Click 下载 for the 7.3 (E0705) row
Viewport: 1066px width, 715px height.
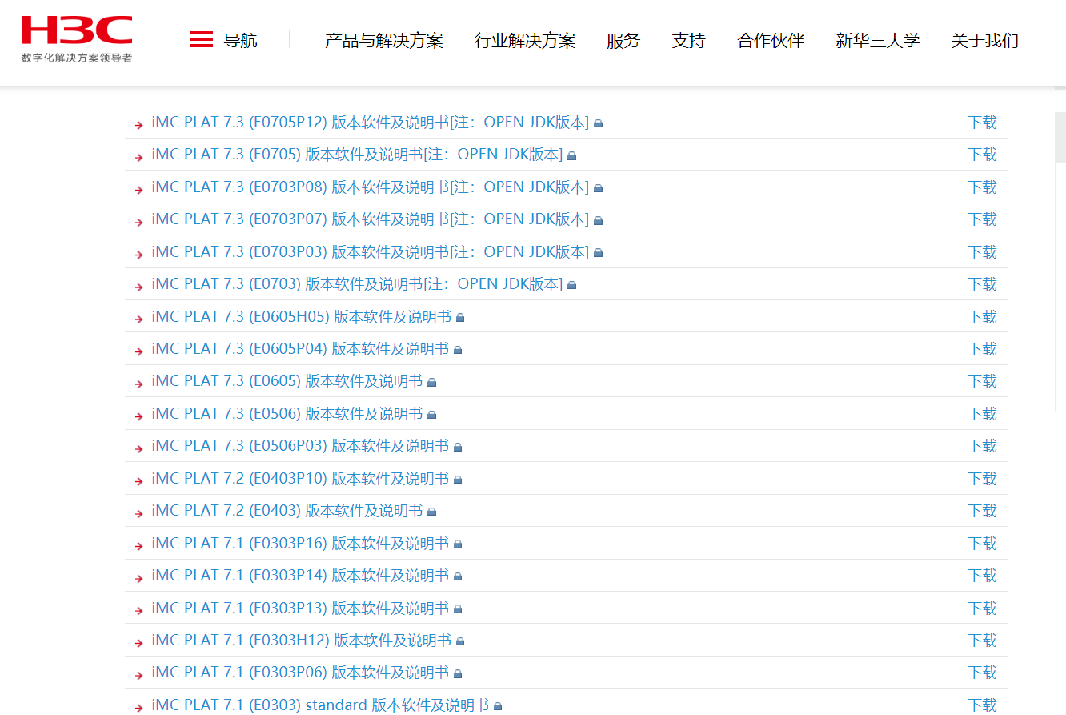point(982,155)
